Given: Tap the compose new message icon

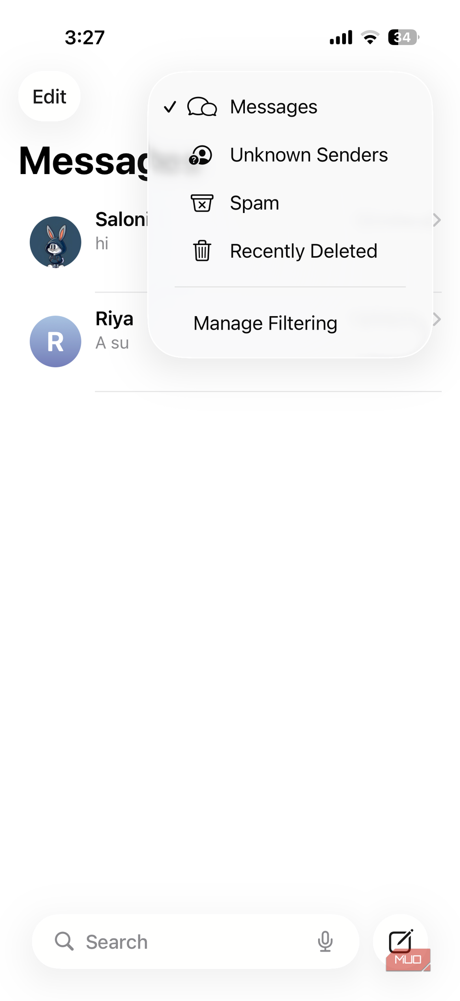Looking at the screenshot, I should (x=401, y=941).
